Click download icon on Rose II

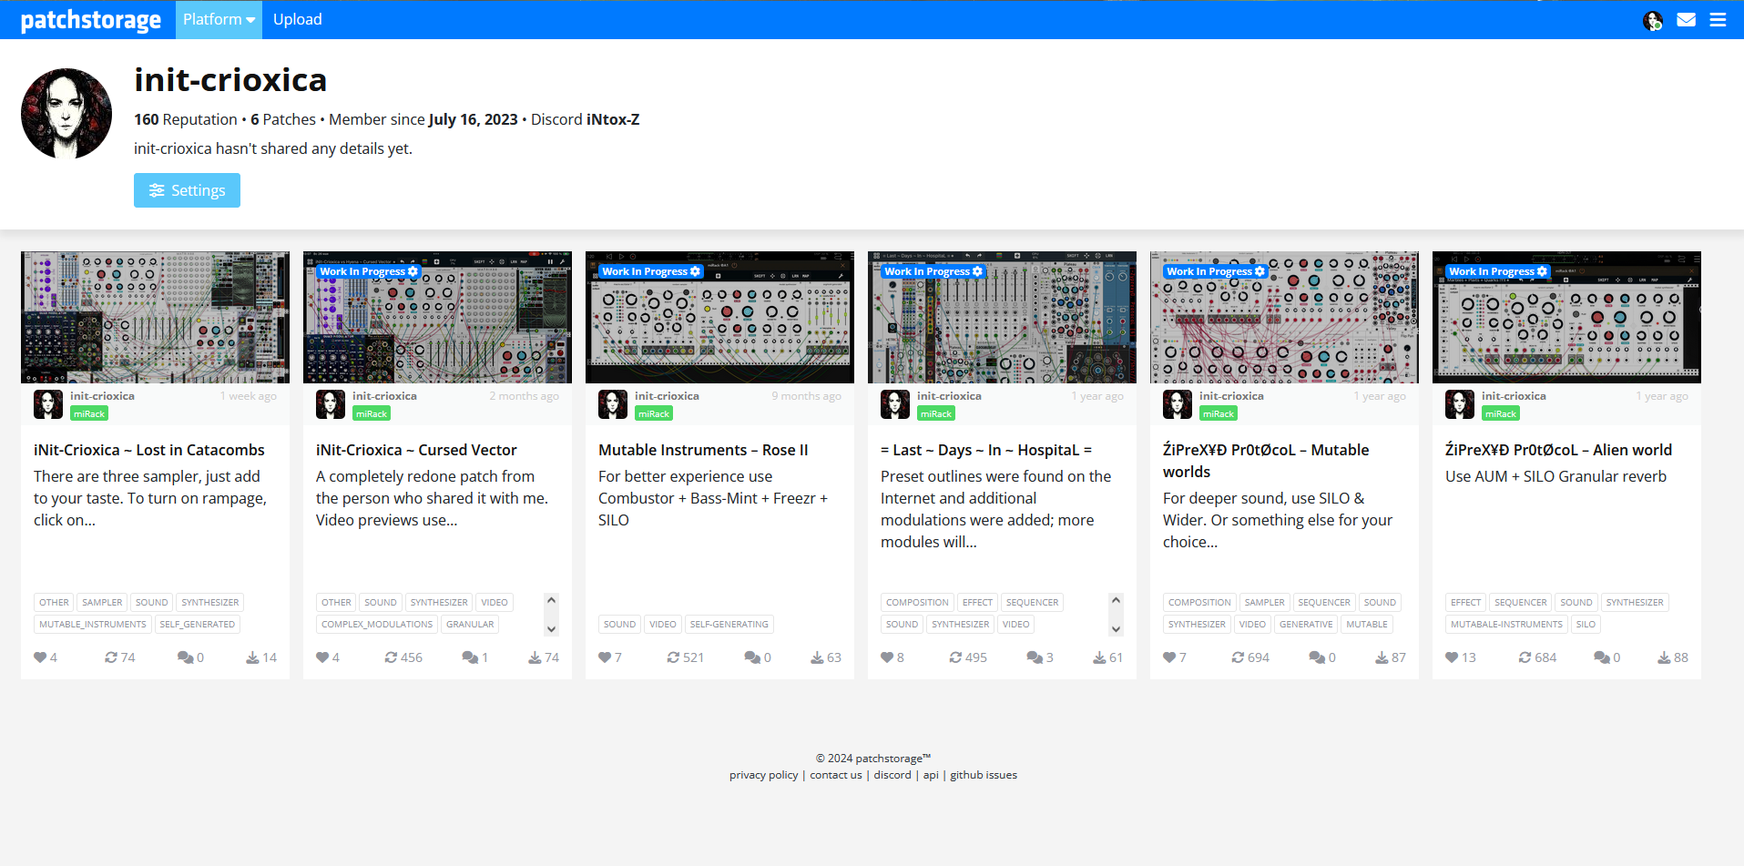point(817,657)
